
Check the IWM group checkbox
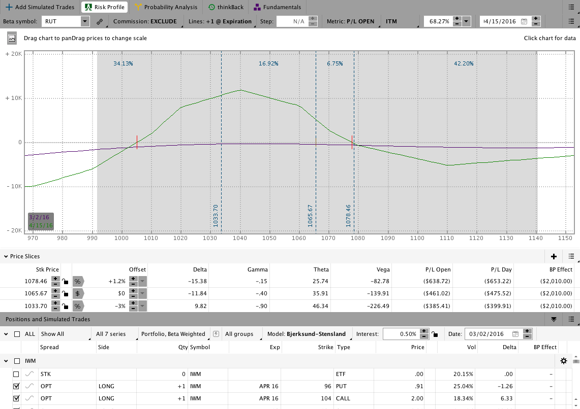[17, 361]
